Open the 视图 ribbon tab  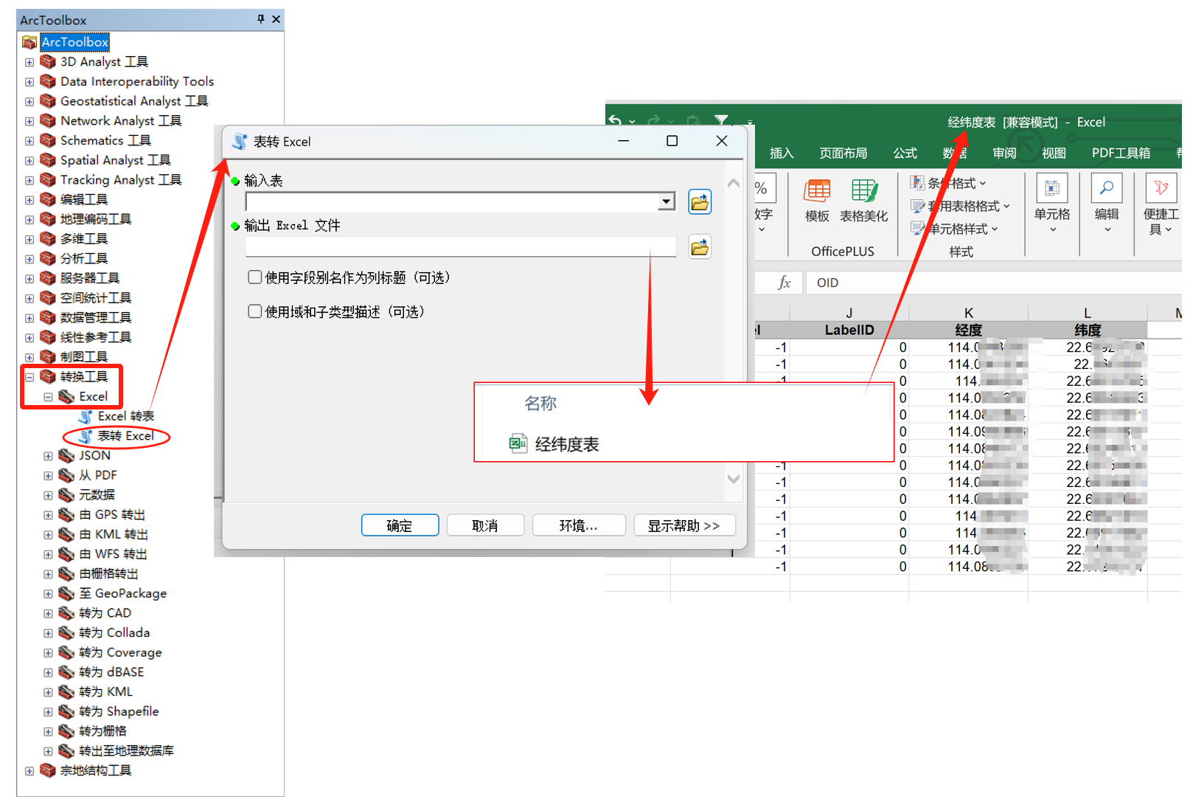(1054, 153)
